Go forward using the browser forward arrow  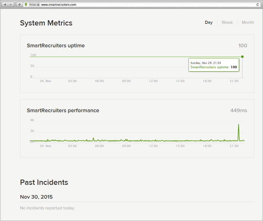coord(11,5)
